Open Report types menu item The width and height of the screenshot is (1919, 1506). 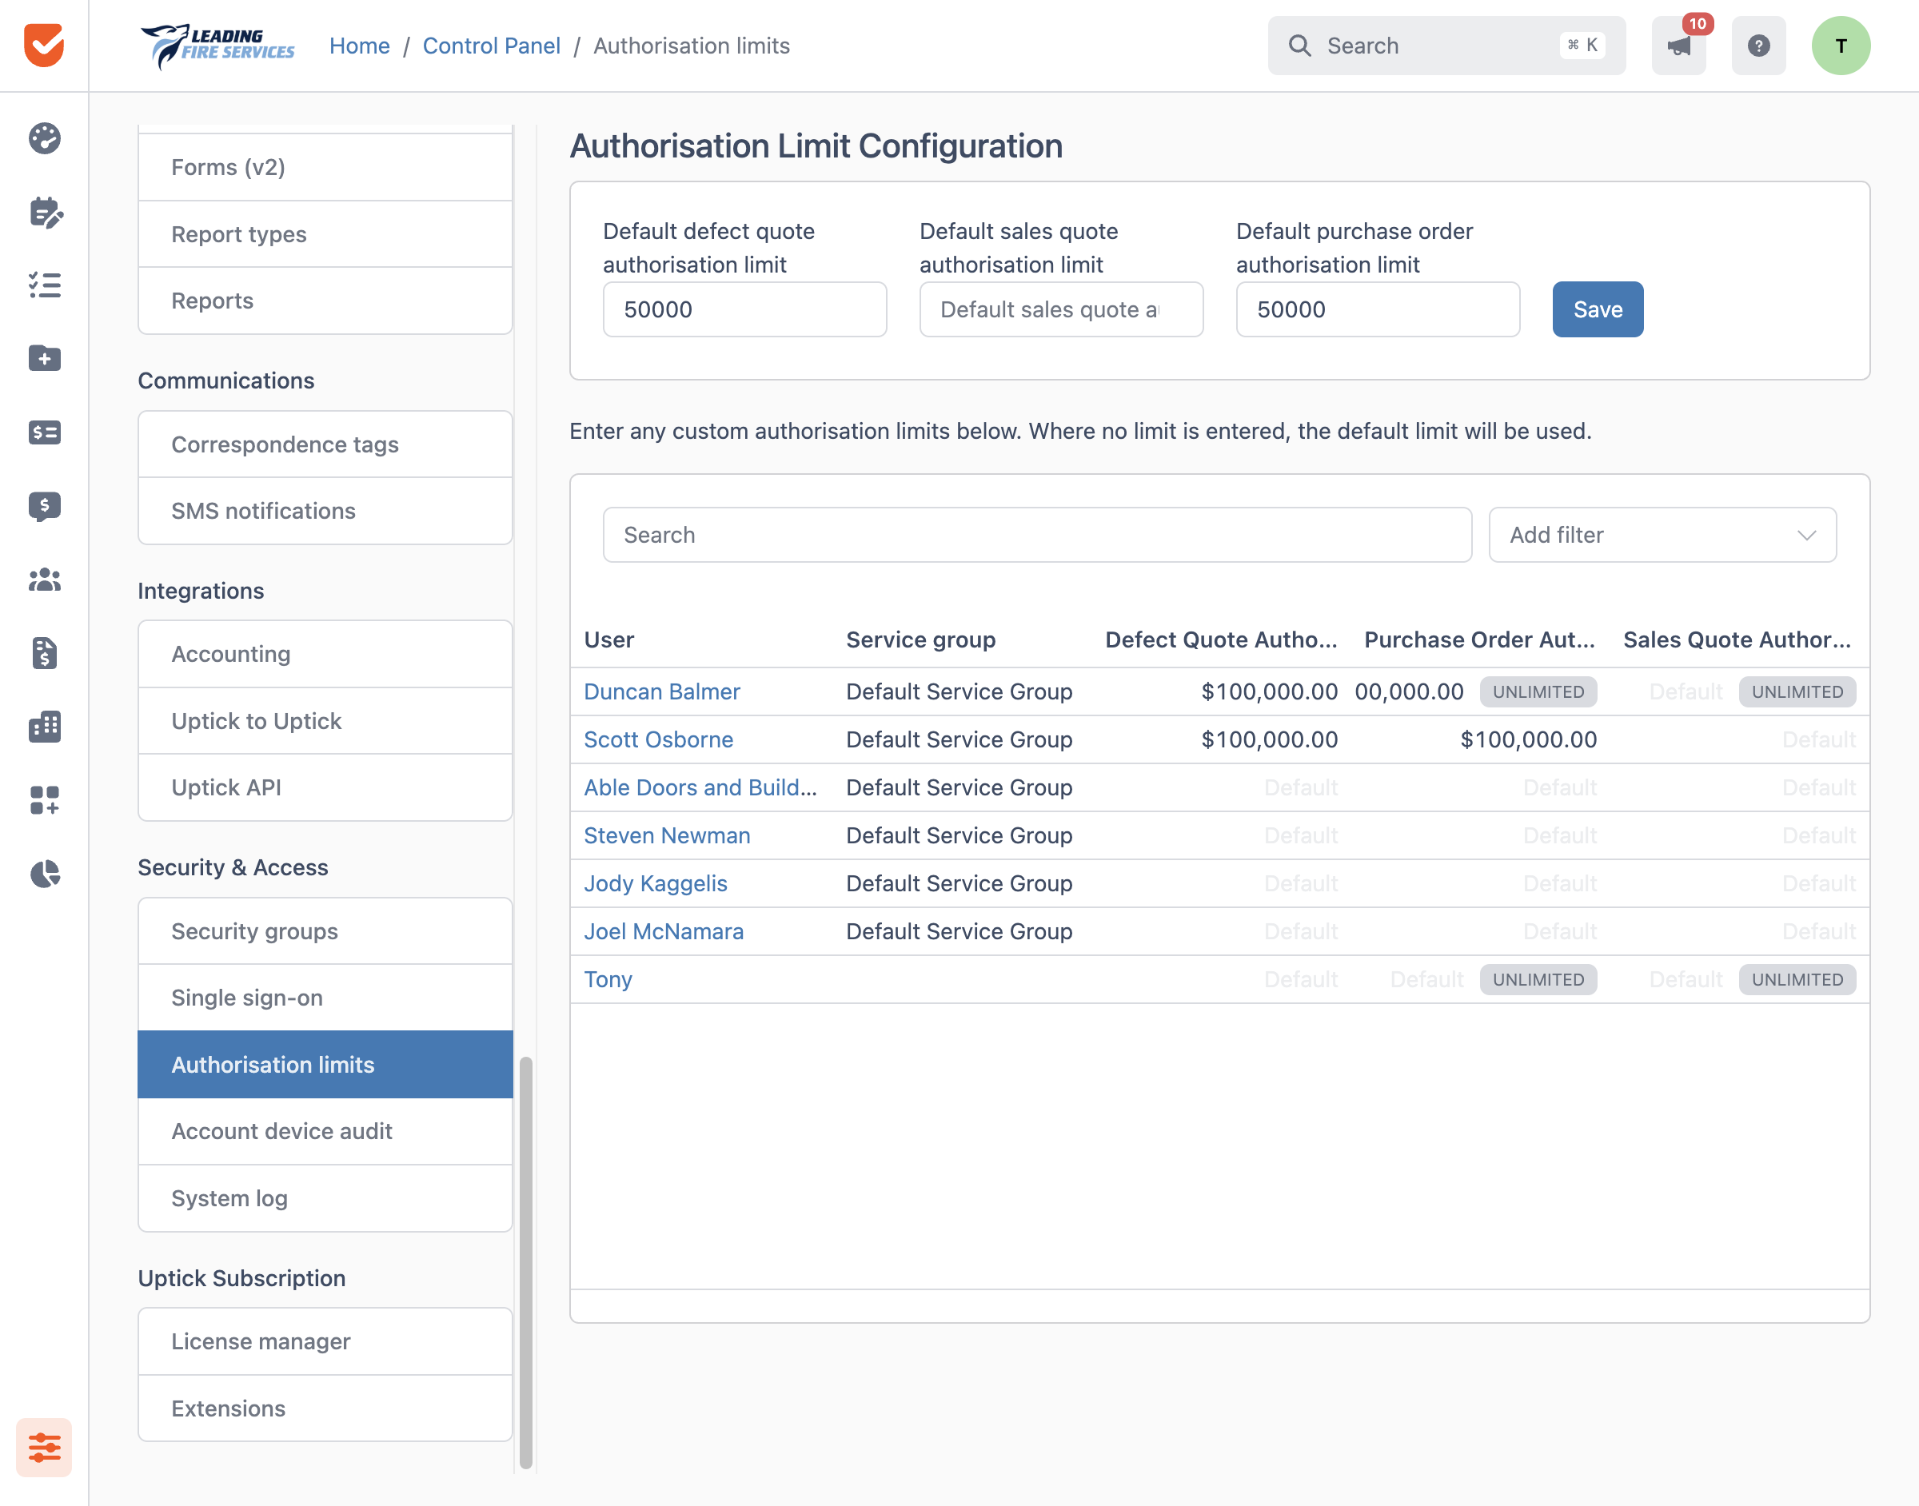325,233
